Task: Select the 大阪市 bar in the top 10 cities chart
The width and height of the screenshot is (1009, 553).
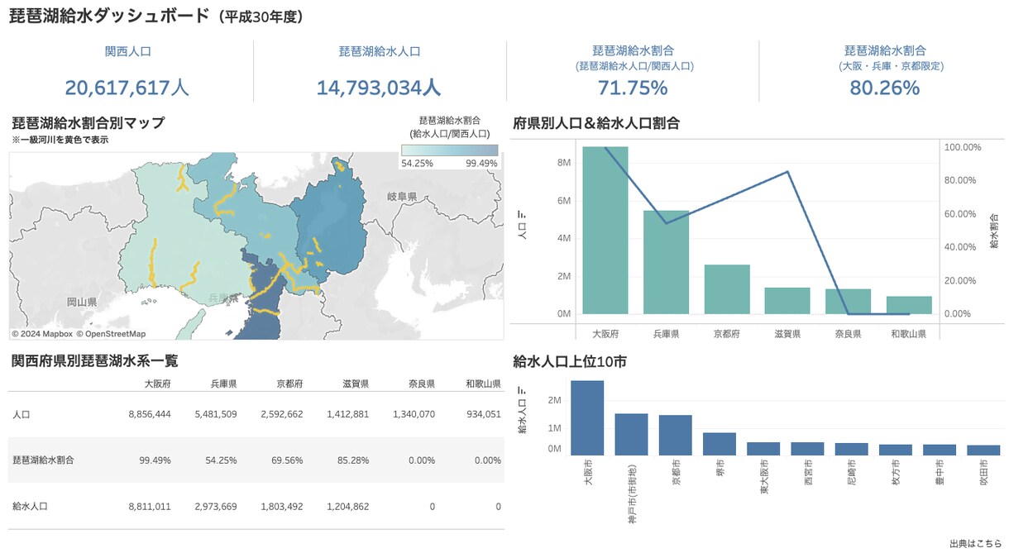Action: [587, 418]
